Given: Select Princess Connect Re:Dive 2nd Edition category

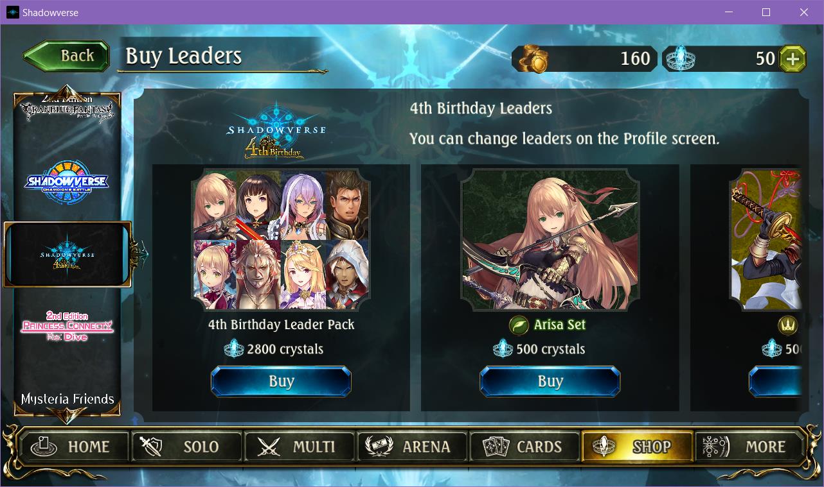Looking at the screenshot, I should coord(67,326).
